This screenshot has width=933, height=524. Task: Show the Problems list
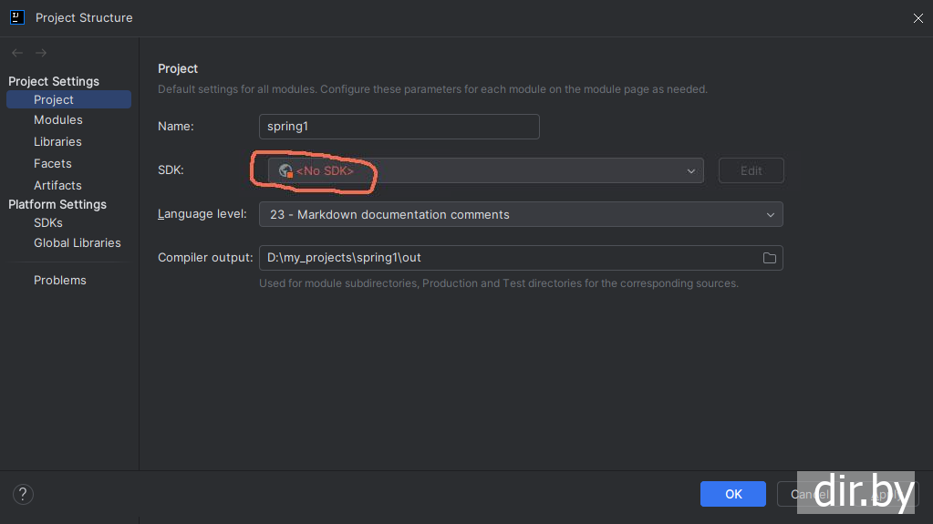60,281
